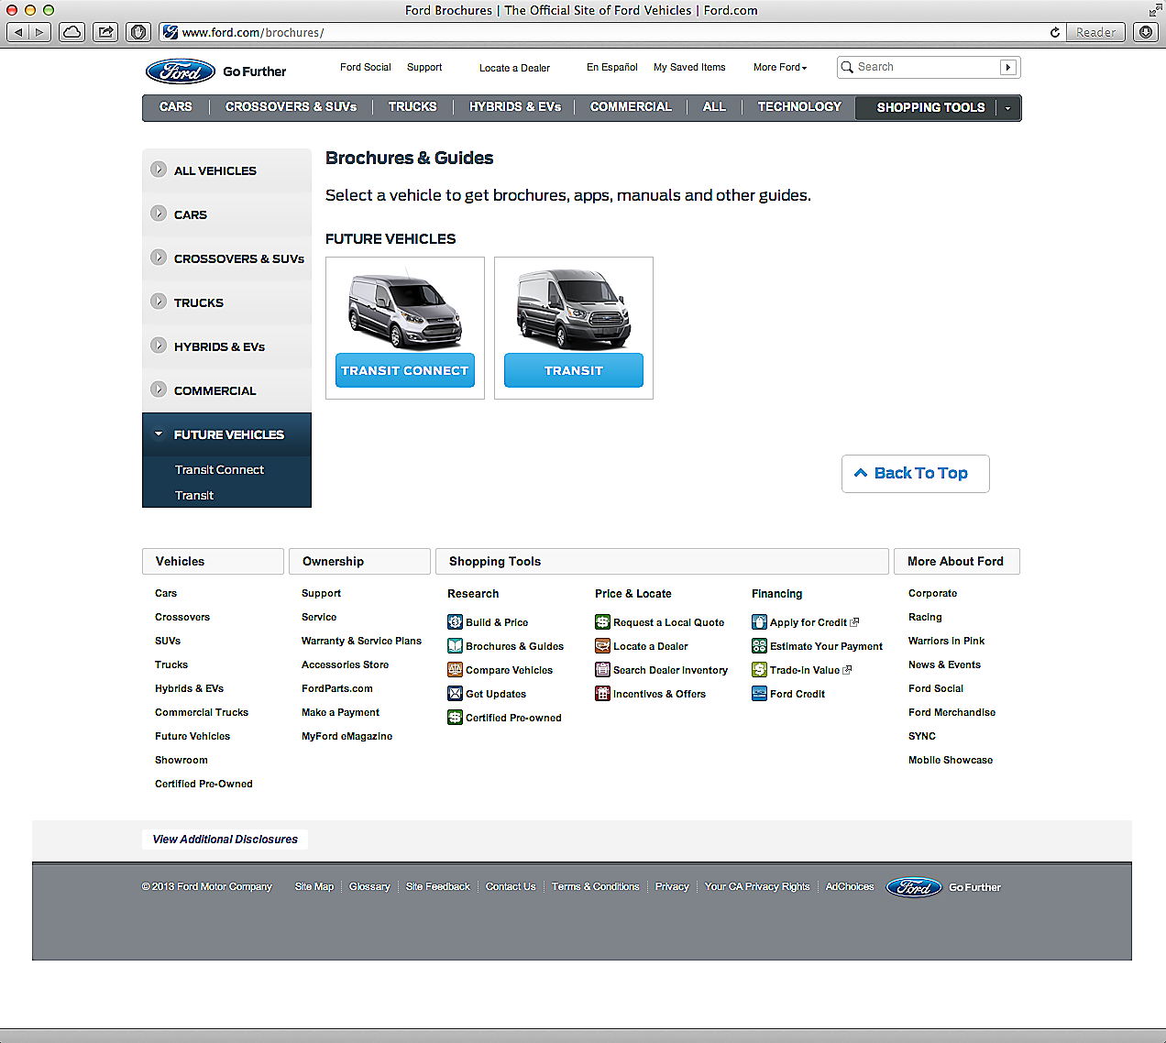Open the CARS navigation tab
This screenshot has height=1043, width=1166.
(176, 107)
